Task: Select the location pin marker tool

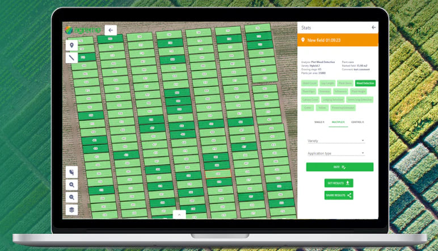Action: (71, 45)
